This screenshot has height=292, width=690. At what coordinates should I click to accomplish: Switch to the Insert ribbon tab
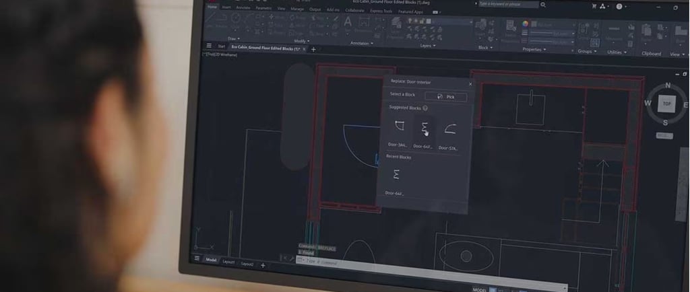(x=226, y=7)
